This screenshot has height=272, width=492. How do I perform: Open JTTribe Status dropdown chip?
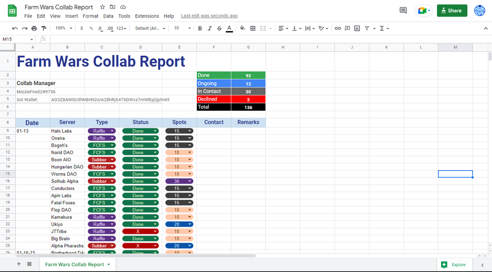(141, 231)
